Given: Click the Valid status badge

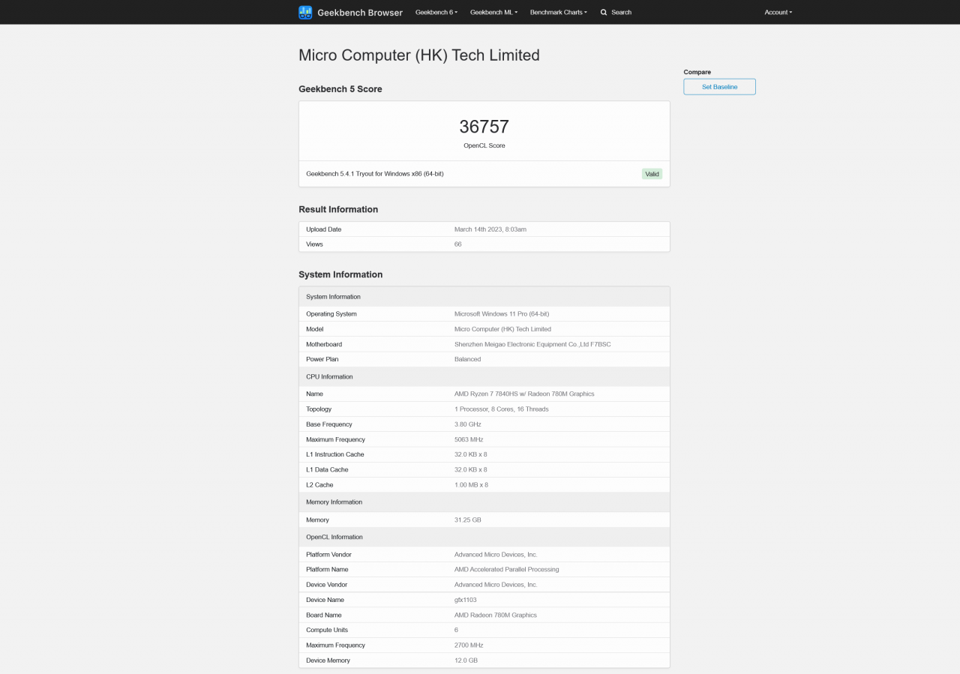Looking at the screenshot, I should point(652,174).
